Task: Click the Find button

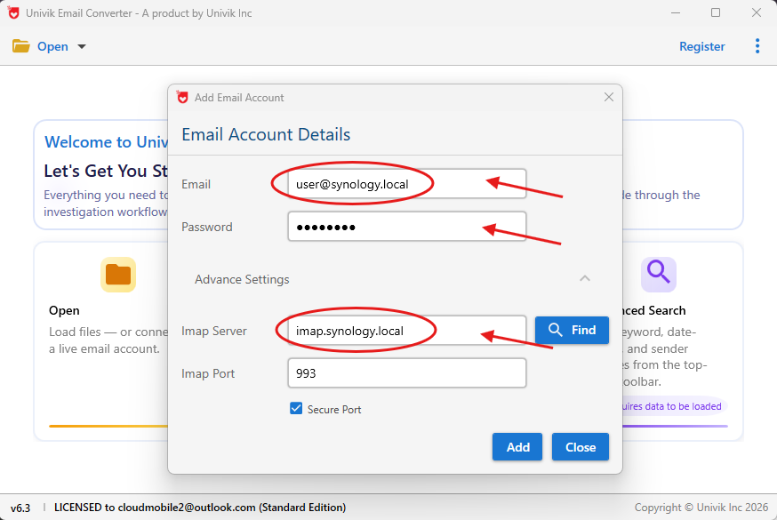Action: pos(572,330)
